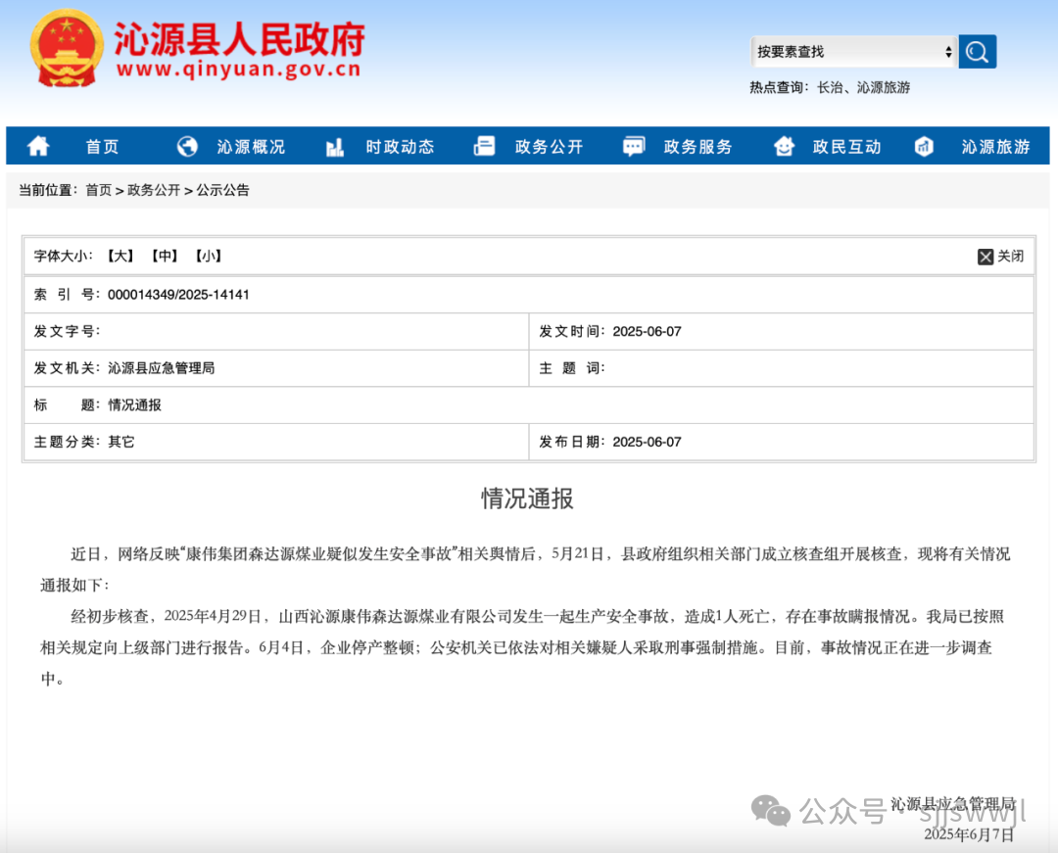This screenshot has width=1058, height=853.
Task: Click the chat bubble icon beside 政务服务
Action: click(634, 146)
